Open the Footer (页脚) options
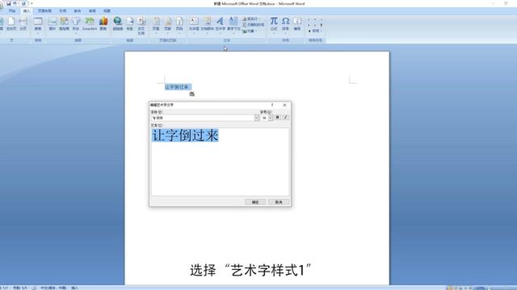The width and height of the screenshot is (517, 290). pos(168,25)
